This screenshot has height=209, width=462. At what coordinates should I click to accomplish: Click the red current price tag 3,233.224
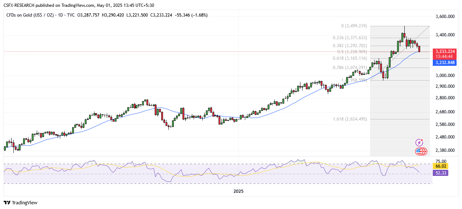pos(445,51)
